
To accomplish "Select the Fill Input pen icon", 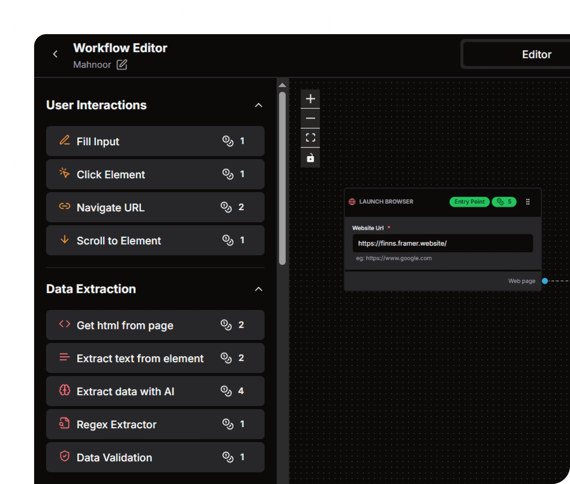I will pyautogui.click(x=64, y=141).
